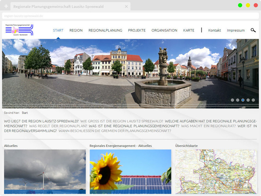Click the Start breadcrumb link
The width and height of the screenshot is (261, 196).
(25, 113)
